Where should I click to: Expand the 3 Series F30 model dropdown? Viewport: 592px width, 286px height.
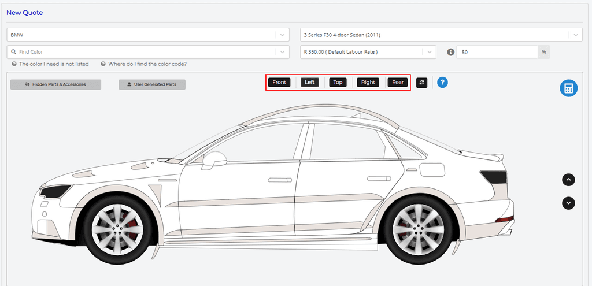pos(575,35)
